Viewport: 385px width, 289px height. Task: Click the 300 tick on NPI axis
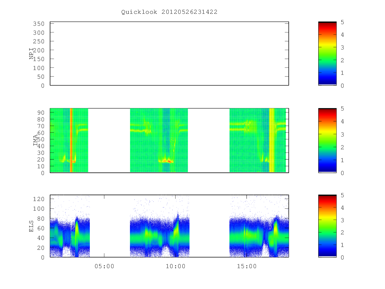38,33
